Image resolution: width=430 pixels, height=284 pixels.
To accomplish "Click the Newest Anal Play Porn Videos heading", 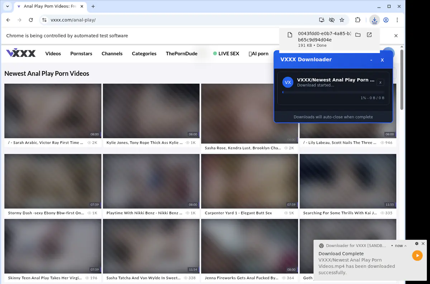I will 47,74.
